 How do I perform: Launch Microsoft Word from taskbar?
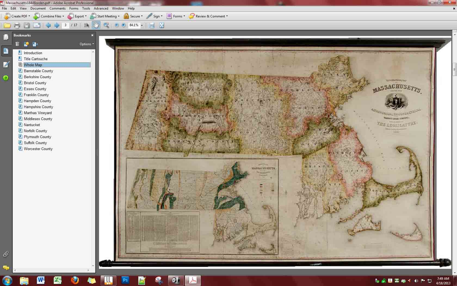click(41, 280)
